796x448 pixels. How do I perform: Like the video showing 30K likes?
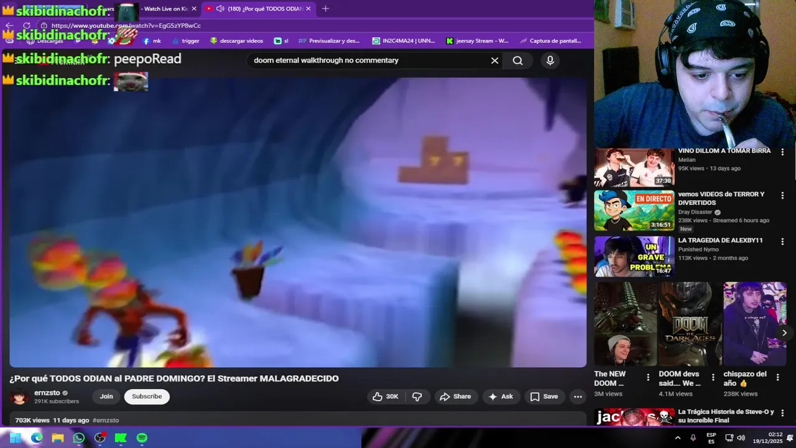tap(385, 396)
